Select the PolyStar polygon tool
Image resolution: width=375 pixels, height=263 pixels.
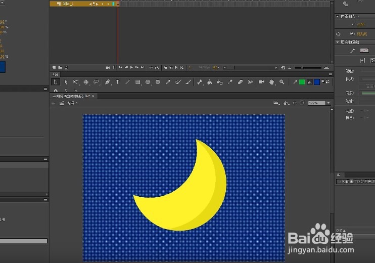click(x=158, y=82)
